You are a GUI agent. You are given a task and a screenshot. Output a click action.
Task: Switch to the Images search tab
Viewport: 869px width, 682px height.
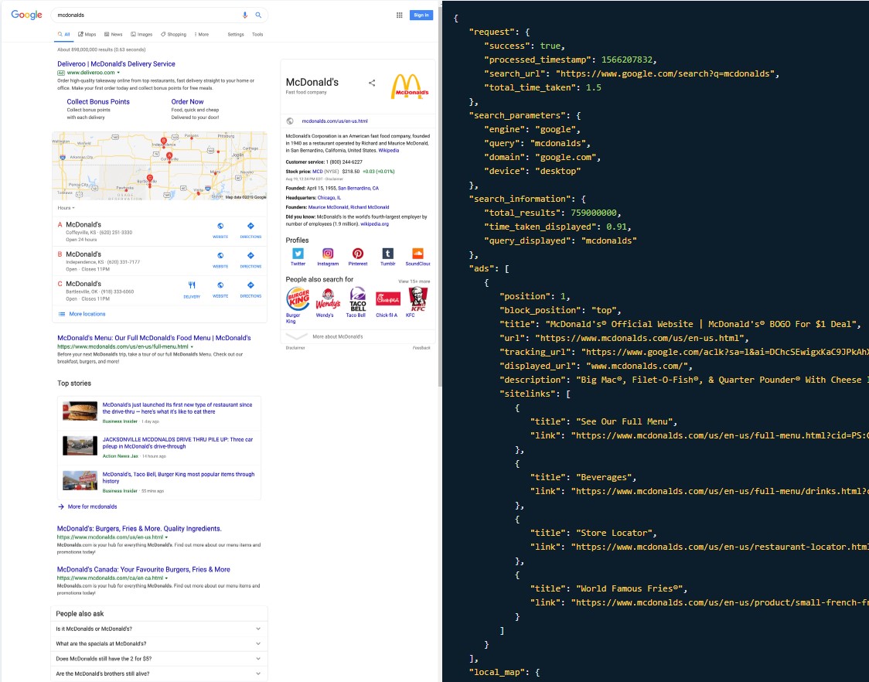tap(141, 35)
